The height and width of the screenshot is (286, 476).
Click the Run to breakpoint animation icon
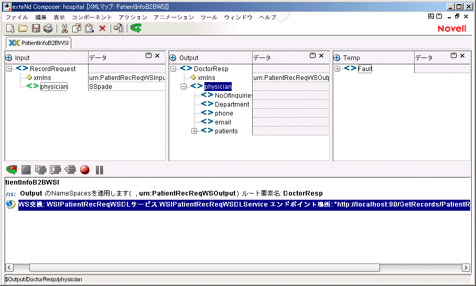[70, 170]
